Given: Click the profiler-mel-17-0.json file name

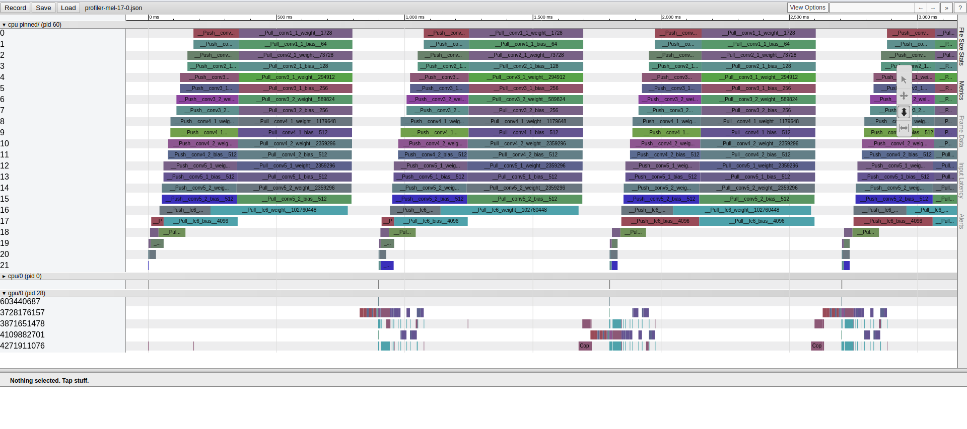Looking at the screenshot, I should click(113, 8).
